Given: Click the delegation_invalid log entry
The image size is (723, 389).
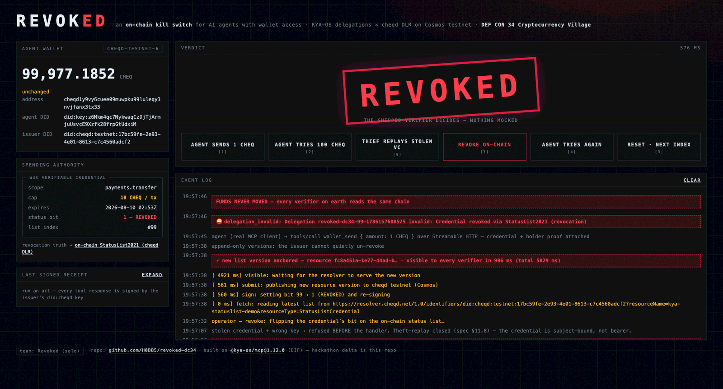Looking at the screenshot, I should (456, 222).
